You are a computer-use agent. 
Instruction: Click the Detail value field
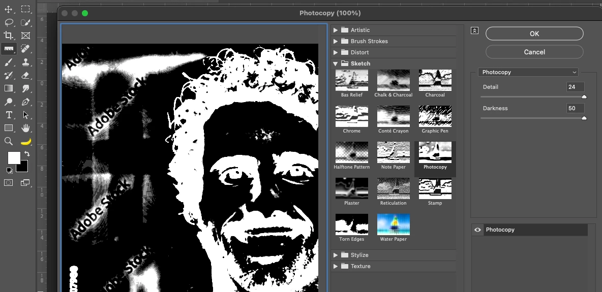click(x=575, y=87)
